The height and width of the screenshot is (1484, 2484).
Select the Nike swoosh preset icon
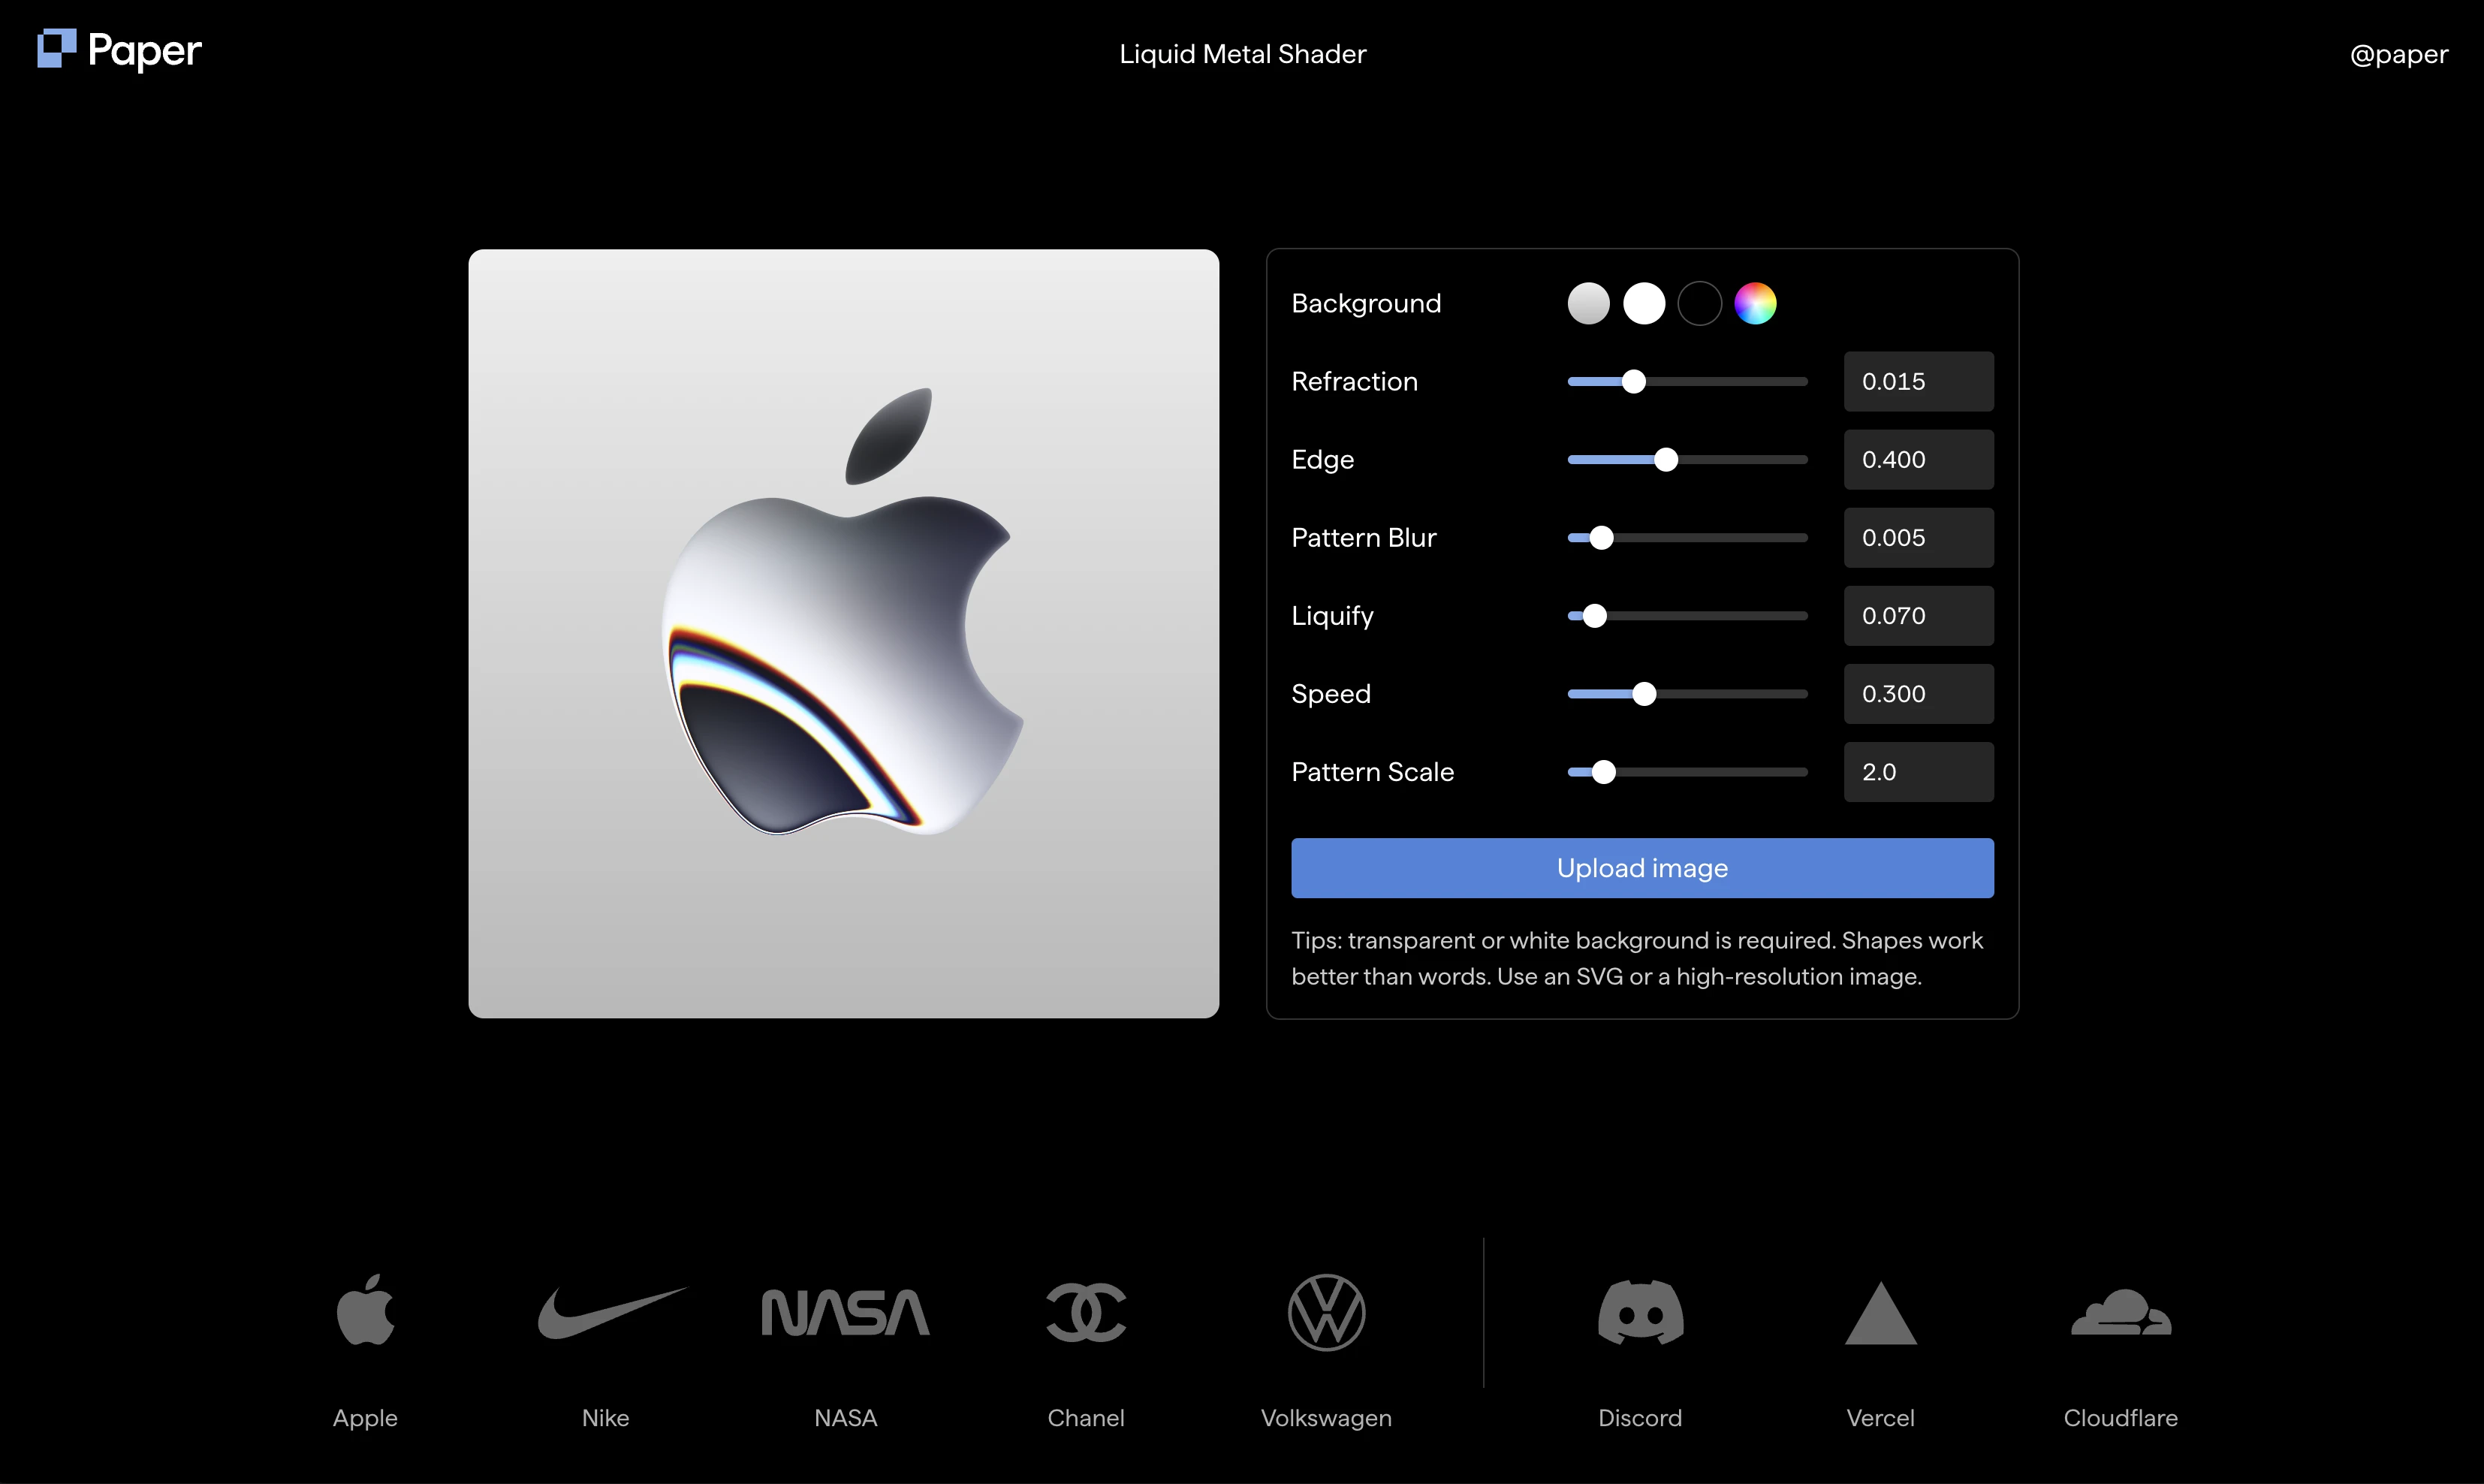point(613,1312)
